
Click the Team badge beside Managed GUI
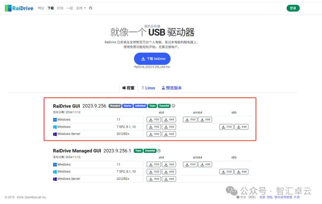click(x=138, y=151)
